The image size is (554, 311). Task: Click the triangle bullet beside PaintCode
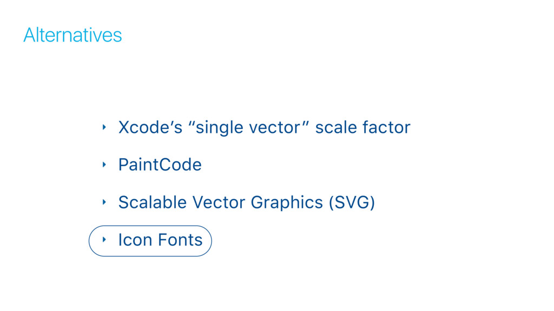(104, 165)
